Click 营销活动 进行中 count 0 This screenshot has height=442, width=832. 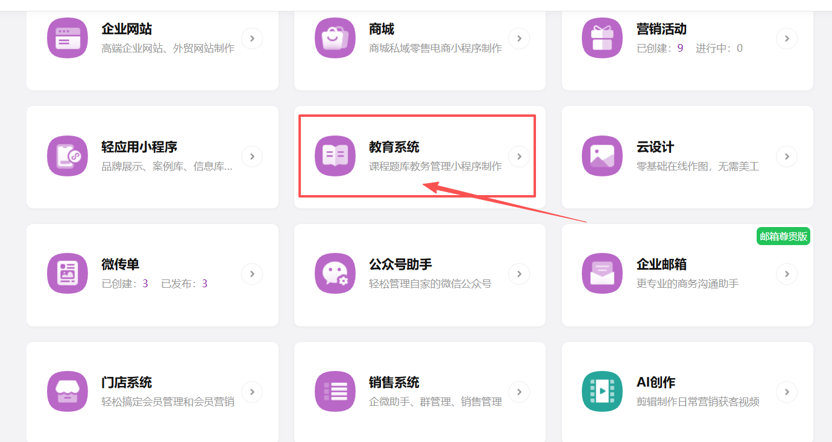pos(740,48)
